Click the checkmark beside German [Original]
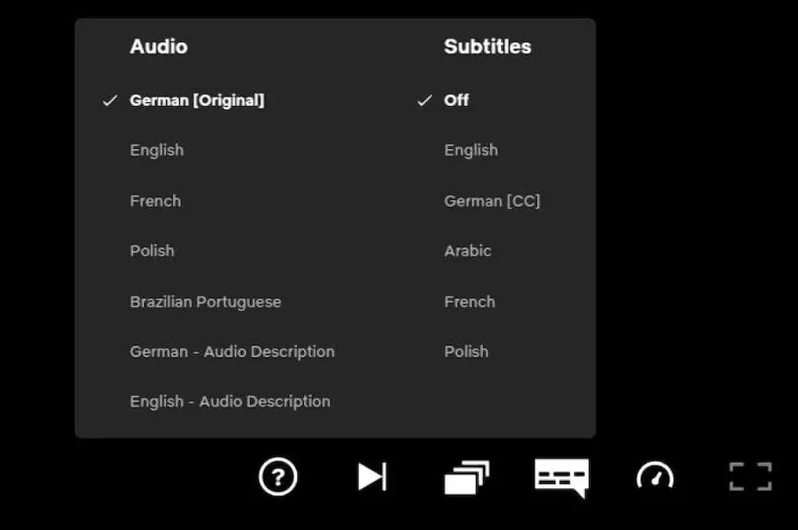 (110, 101)
